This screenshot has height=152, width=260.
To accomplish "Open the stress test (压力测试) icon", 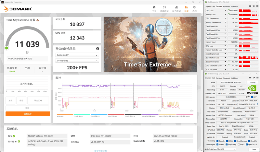I will tap(176, 7).
